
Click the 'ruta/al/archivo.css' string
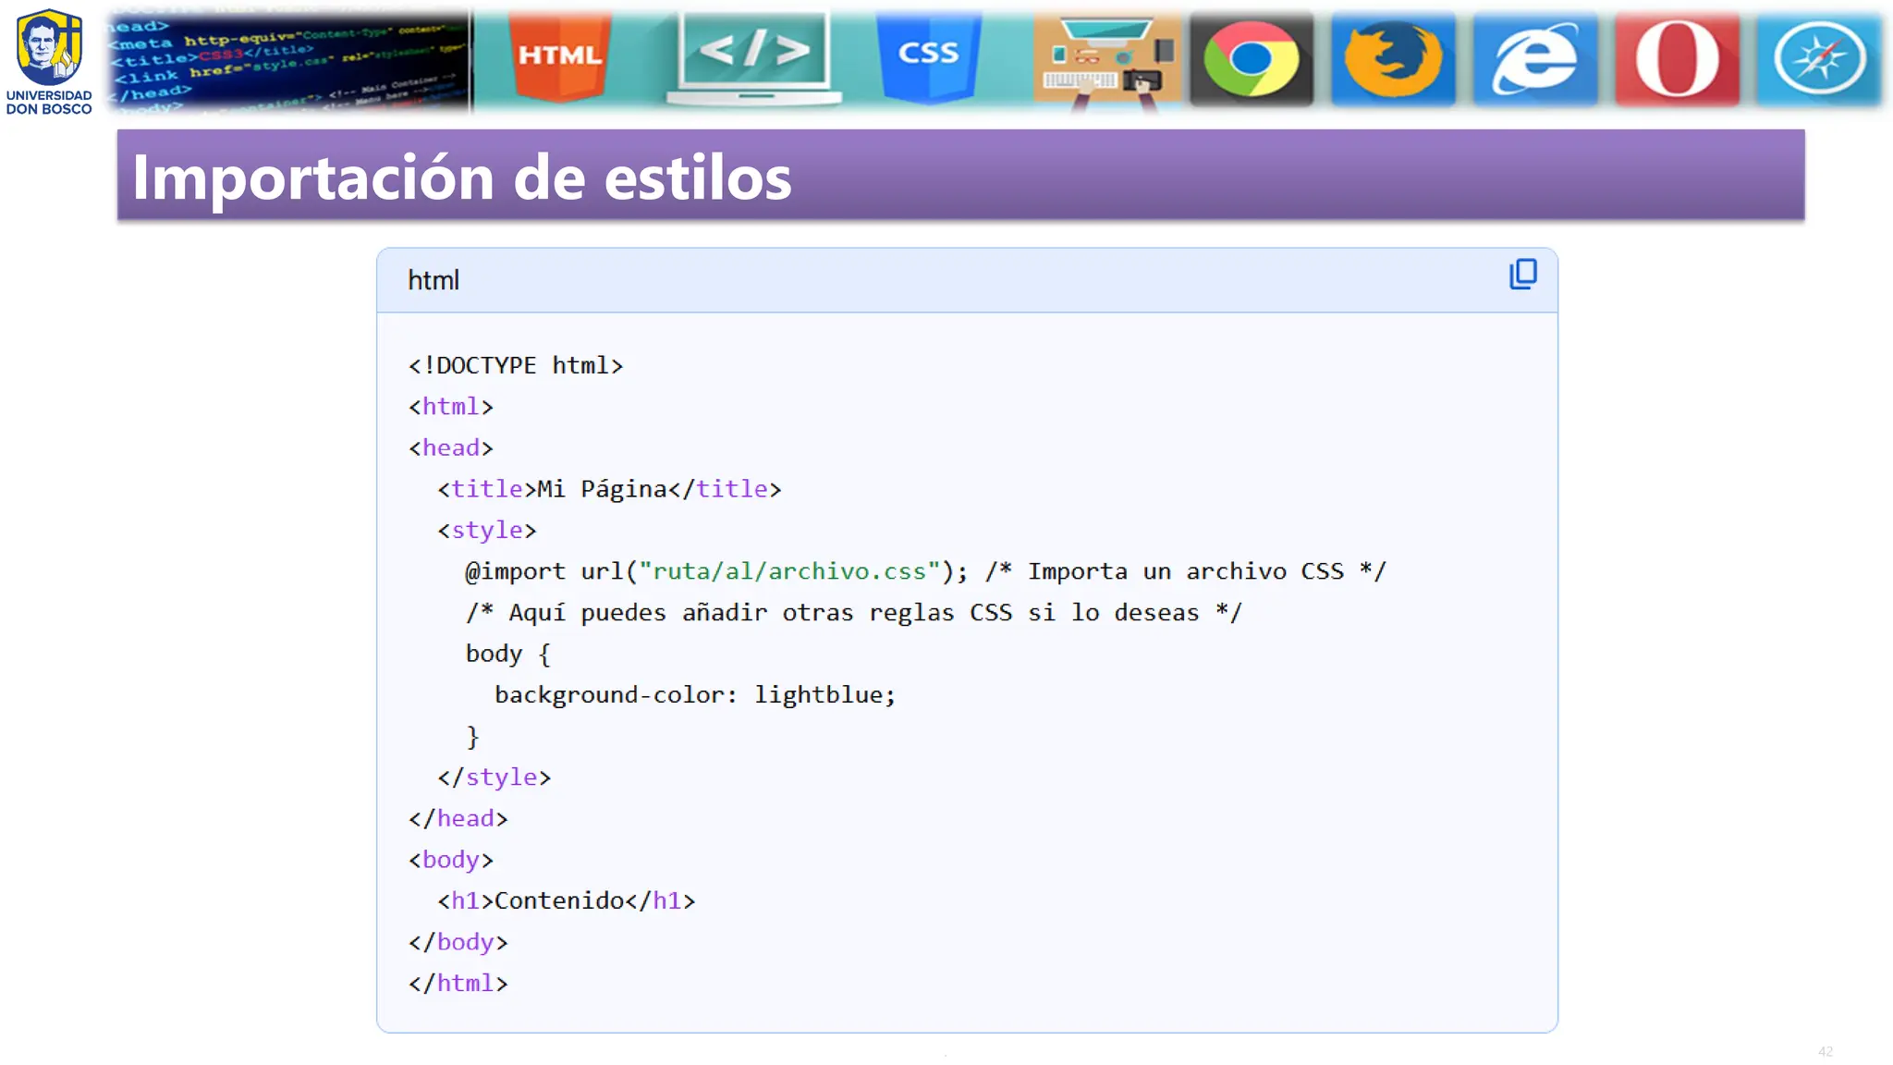point(789,571)
